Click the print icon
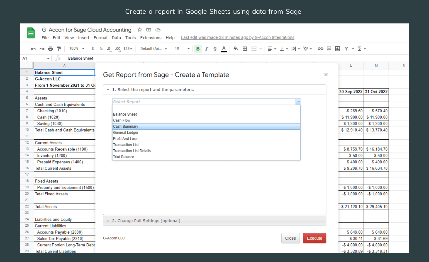 tap(50, 49)
